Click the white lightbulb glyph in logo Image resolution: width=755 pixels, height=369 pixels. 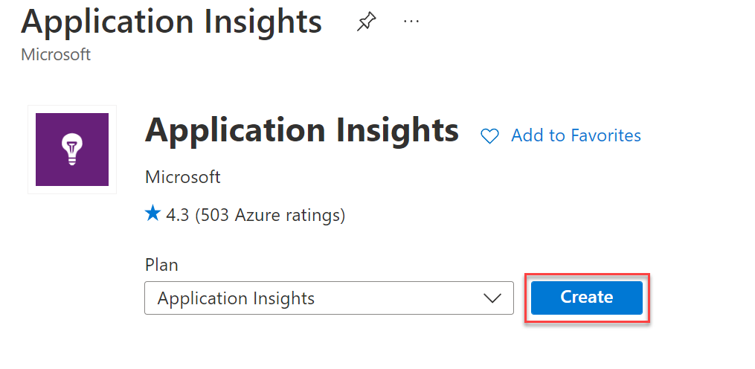72,149
